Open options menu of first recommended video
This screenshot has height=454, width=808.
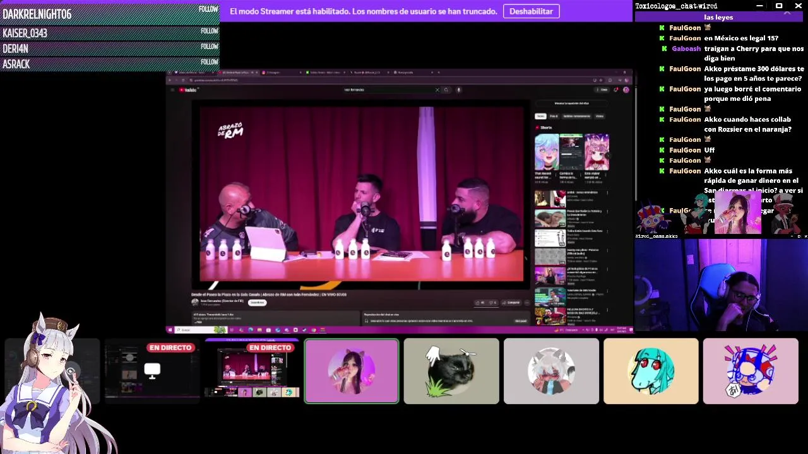pyautogui.click(x=607, y=193)
